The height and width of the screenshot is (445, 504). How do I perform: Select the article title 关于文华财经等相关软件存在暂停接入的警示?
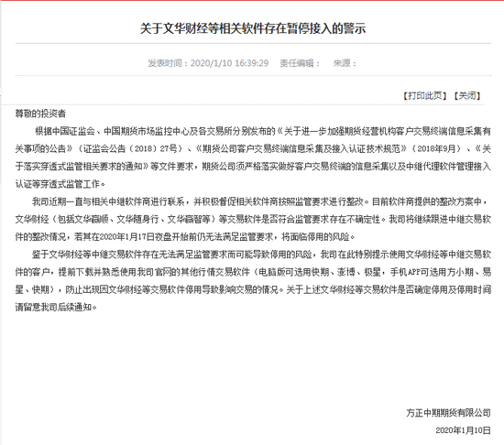tap(253, 28)
